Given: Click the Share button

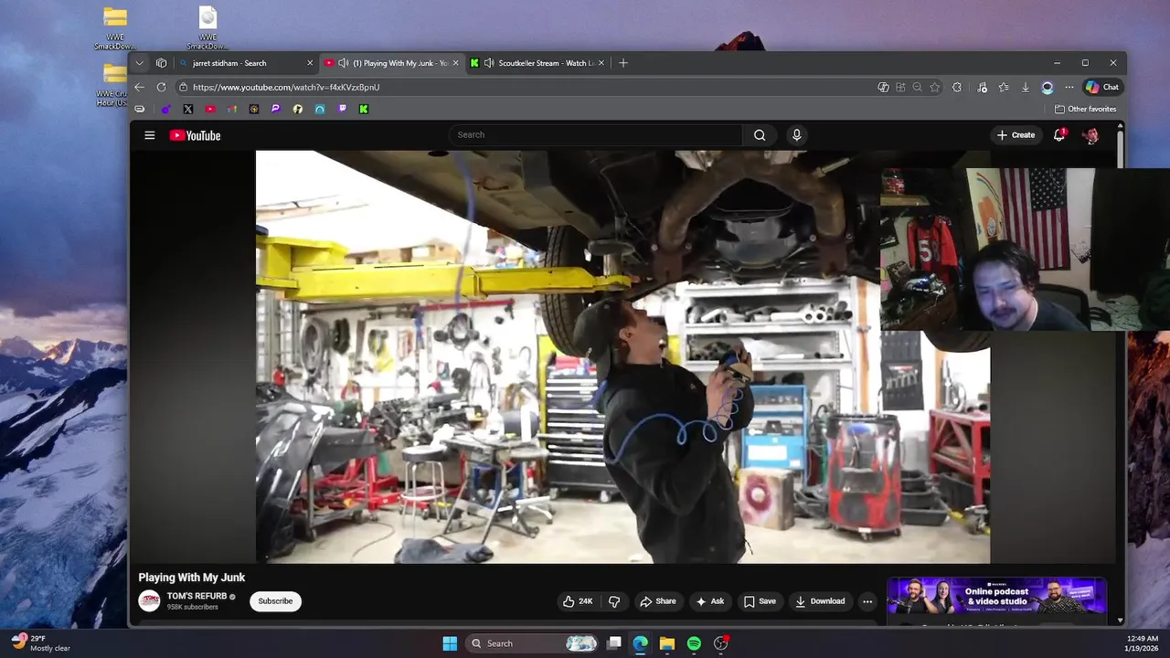Looking at the screenshot, I should point(658,601).
